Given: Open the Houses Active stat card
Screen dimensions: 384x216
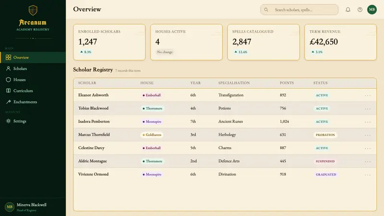Looking at the screenshot, I should coord(186,42).
